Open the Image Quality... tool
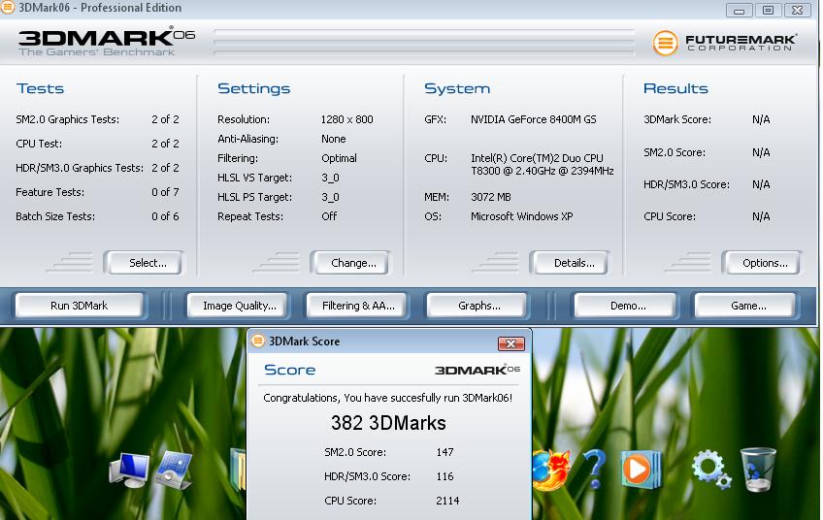Image resolution: width=823 pixels, height=520 pixels. coord(239,306)
